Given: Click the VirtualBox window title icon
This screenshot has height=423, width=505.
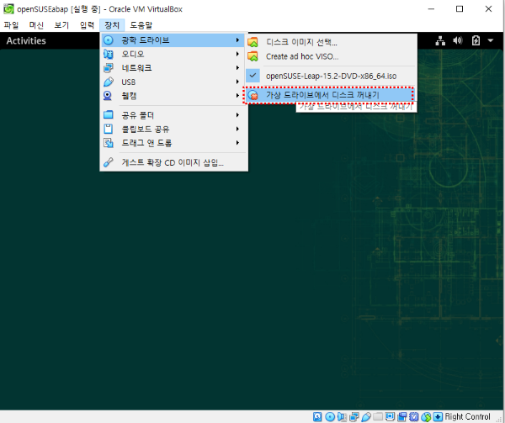Looking at the screenshot, I should pos(8,8).
